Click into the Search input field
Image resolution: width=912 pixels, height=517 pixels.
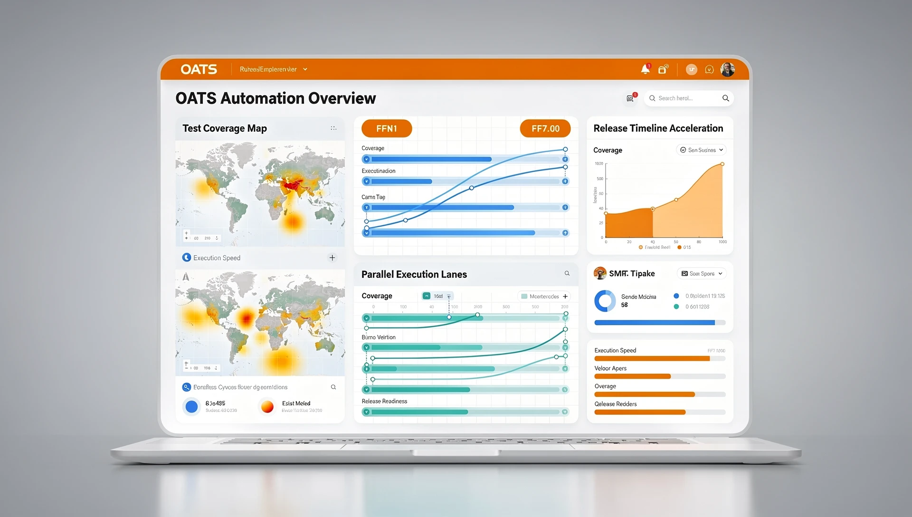[688, 98]
